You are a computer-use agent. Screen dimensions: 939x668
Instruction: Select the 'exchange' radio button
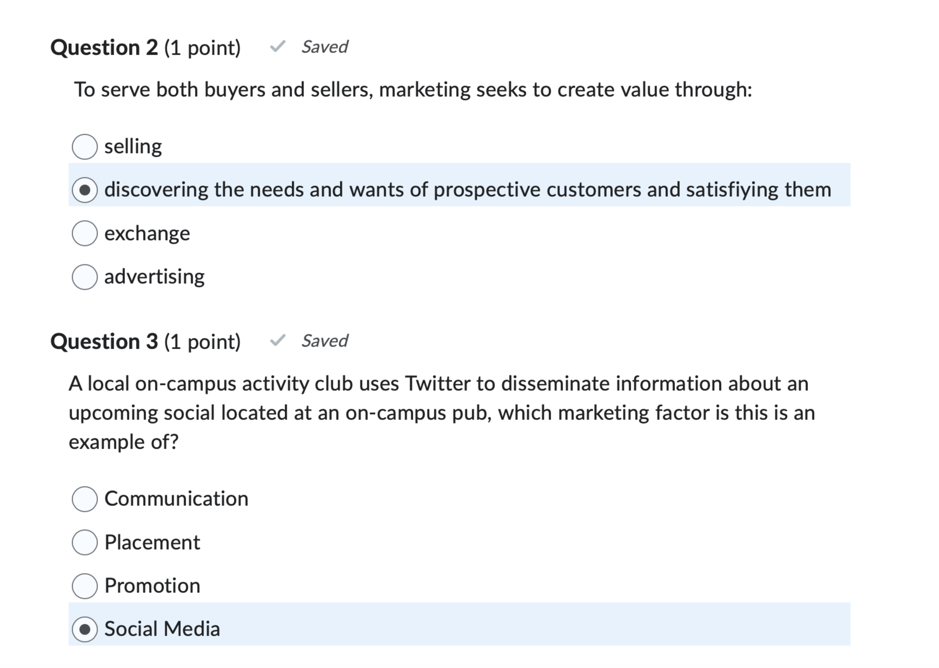[x=84, y=234]
